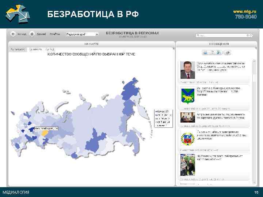Click the Приморье unemployment message headline
Image resolution: width=263 pixels, height=197 pixels.
(218, 91)
